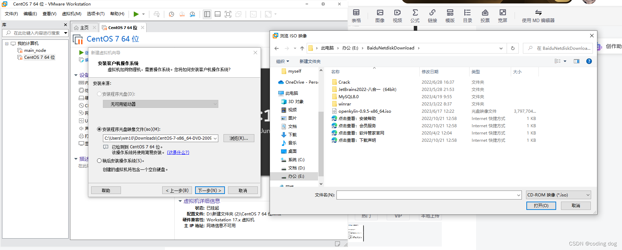Open the power options arrow beside play button
The width and height of the screenshot is (622, 250).
click(x=143, y=14)
